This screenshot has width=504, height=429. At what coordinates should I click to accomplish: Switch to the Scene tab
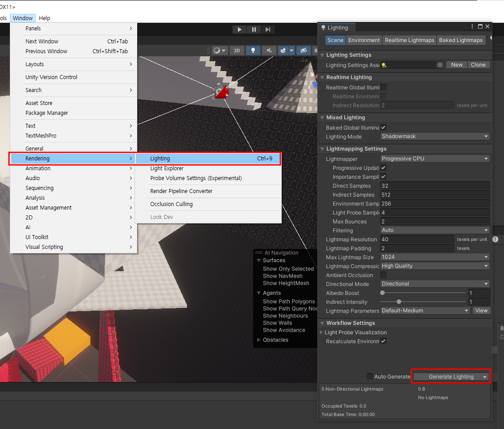pyautogui.click(x=335, y=40)
